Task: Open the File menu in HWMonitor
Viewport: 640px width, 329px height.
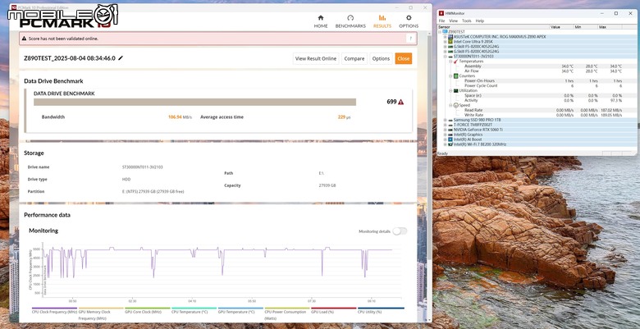Action: [441, 21]
